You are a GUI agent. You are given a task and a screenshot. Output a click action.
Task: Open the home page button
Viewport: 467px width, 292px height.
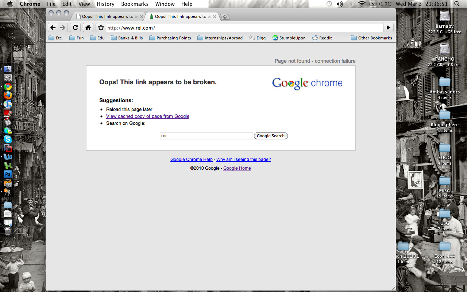[x=88, y=28]
